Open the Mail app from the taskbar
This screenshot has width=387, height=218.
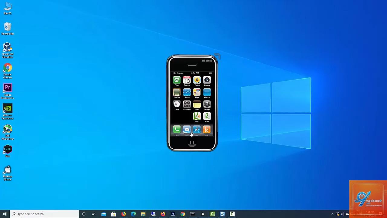coord(104,214)
